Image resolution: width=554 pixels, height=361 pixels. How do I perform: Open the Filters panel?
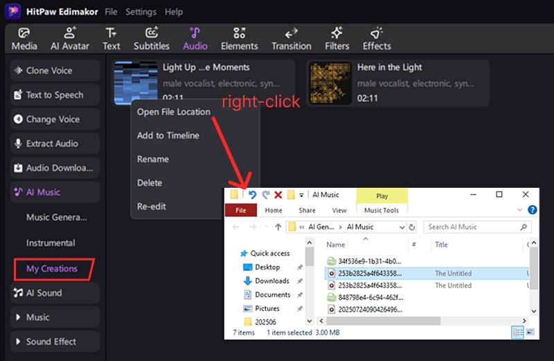[337, 39]
